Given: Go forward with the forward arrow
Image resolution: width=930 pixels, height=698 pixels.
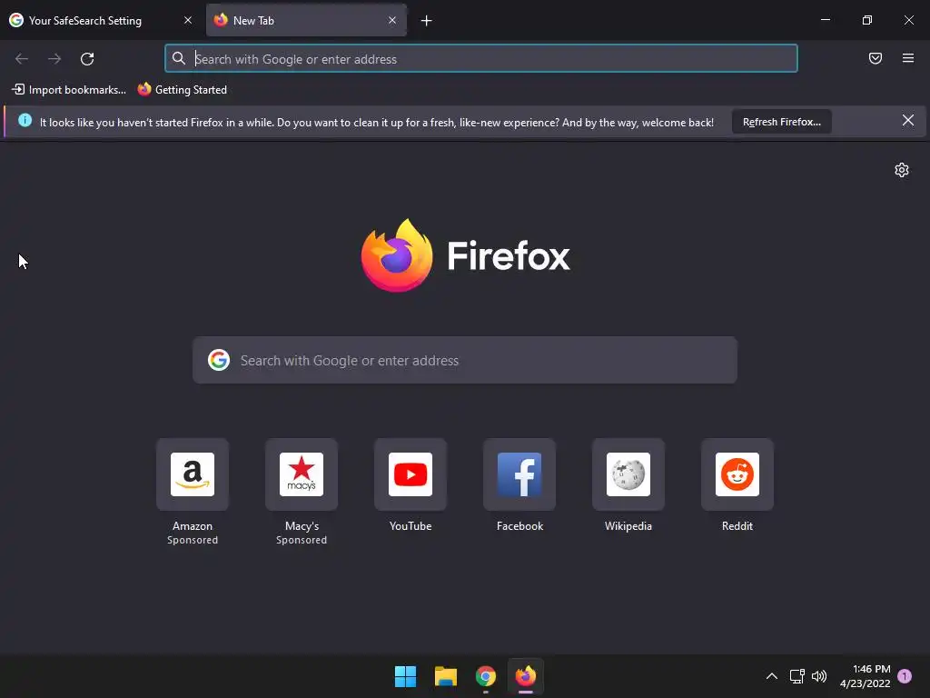Looking at the screenshot, I should point(54,59).
